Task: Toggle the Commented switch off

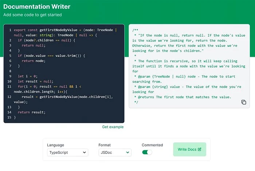Action: pyautogui.click(x=147, y=152)
